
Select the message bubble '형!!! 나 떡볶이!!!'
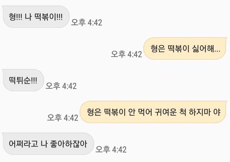(x=36, y=17)
